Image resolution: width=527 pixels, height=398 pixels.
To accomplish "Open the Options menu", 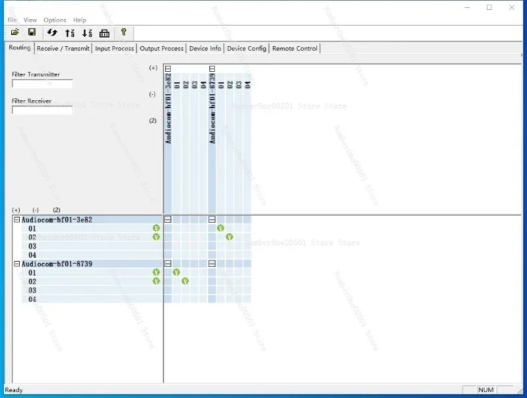I will point(55,20).
